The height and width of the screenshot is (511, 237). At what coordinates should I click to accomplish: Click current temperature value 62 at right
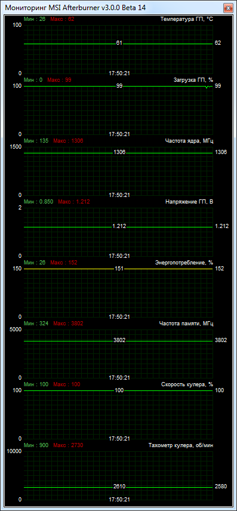pos(218,43)
